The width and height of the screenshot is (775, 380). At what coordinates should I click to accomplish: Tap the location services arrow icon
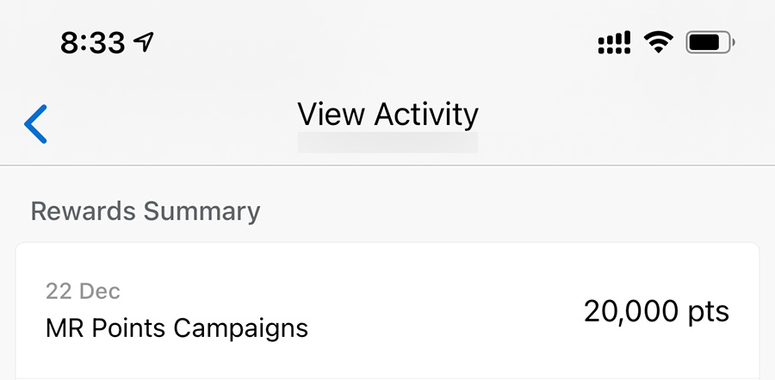click(x=144, y=42)
